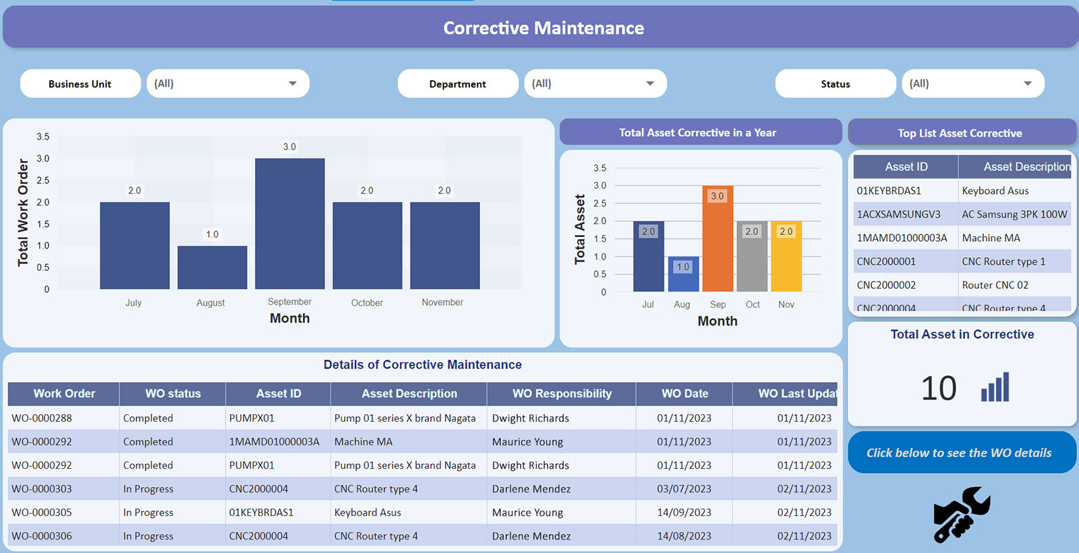
Task: Click the wrench and hand maintenance icon
Action: [961, 515]
